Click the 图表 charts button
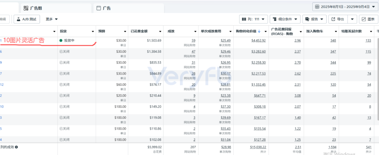The height and width of the screenshot is (155, 379). (368, 19)
